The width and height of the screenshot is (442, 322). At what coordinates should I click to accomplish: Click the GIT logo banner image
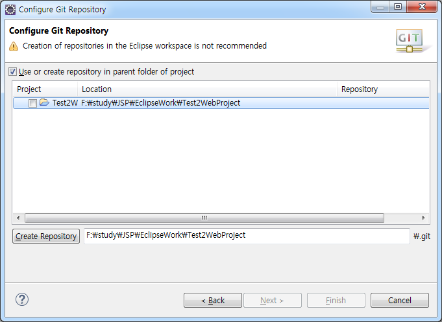tap(412, 41)
